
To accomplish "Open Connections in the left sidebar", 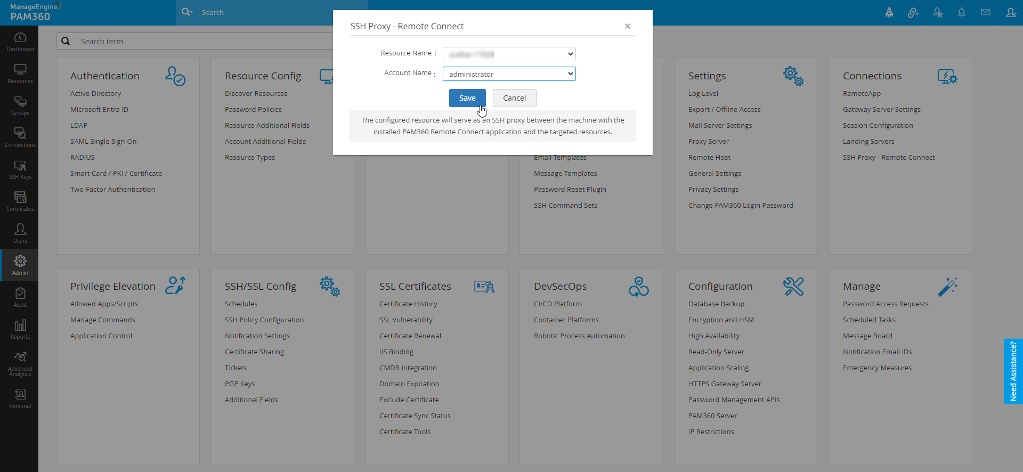I will click(20, 137).
